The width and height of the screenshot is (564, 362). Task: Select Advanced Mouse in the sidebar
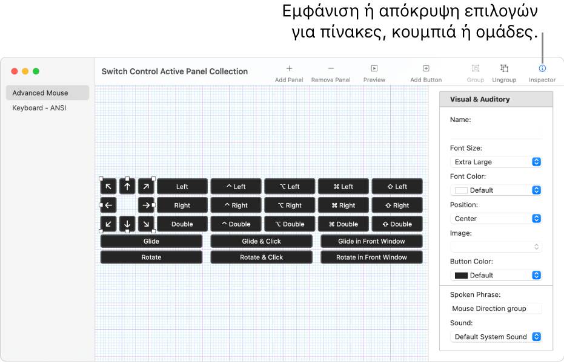click(x=47, y=93)
